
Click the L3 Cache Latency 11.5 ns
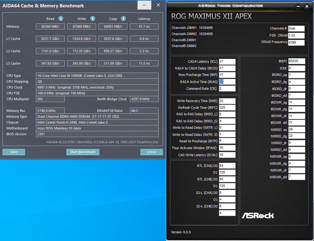coord(144,63)
